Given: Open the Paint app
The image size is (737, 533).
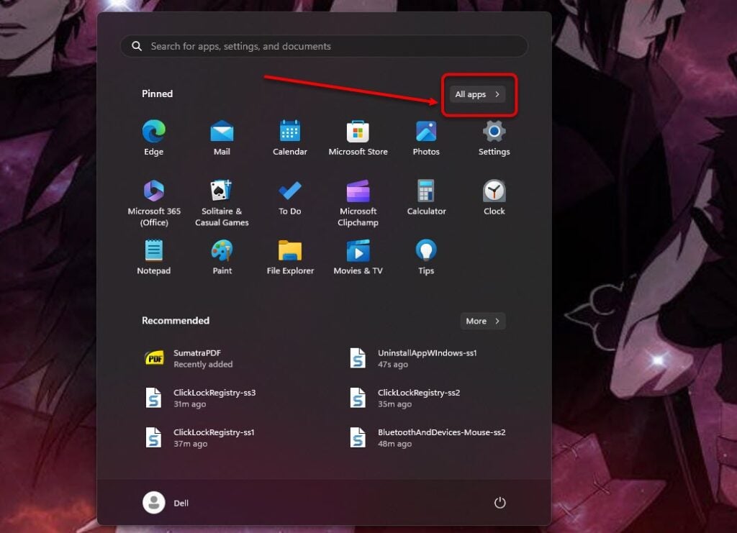Looking at the screenshot, I should coord(222,257).
